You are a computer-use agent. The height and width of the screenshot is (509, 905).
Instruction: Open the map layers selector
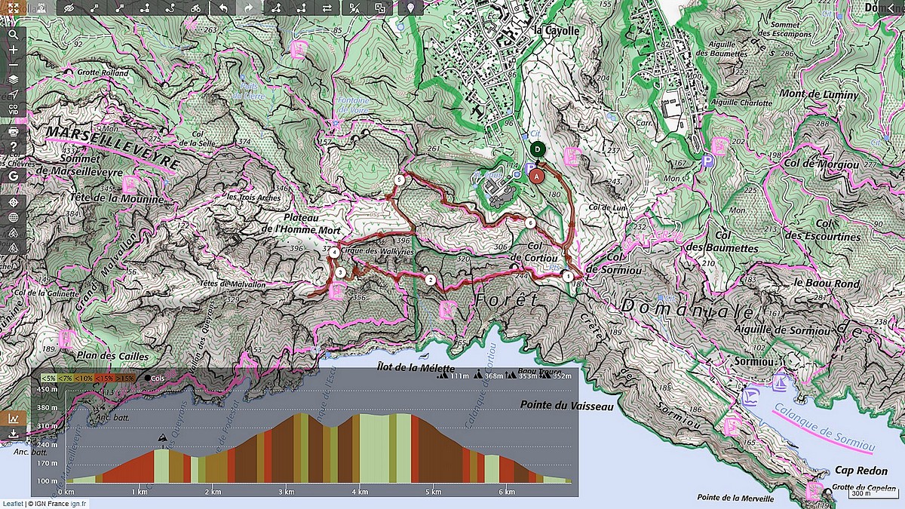[14, 78]
